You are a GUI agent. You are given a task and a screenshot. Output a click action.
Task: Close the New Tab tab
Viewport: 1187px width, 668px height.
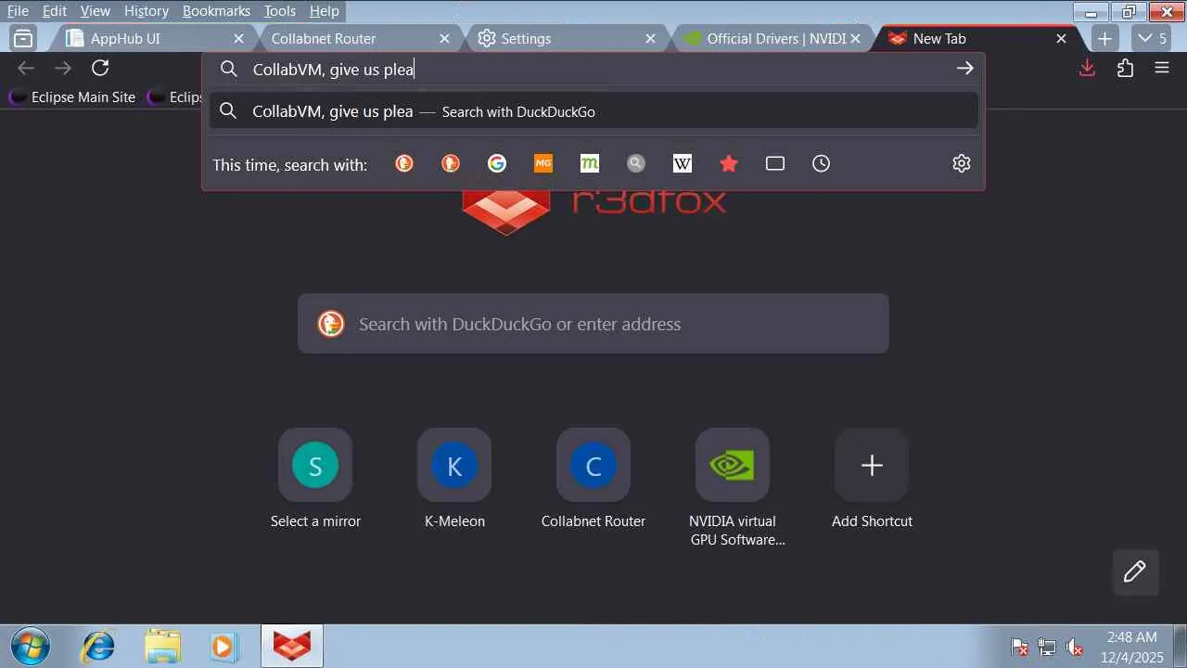pyautogui.click(x=1062, y=39)
